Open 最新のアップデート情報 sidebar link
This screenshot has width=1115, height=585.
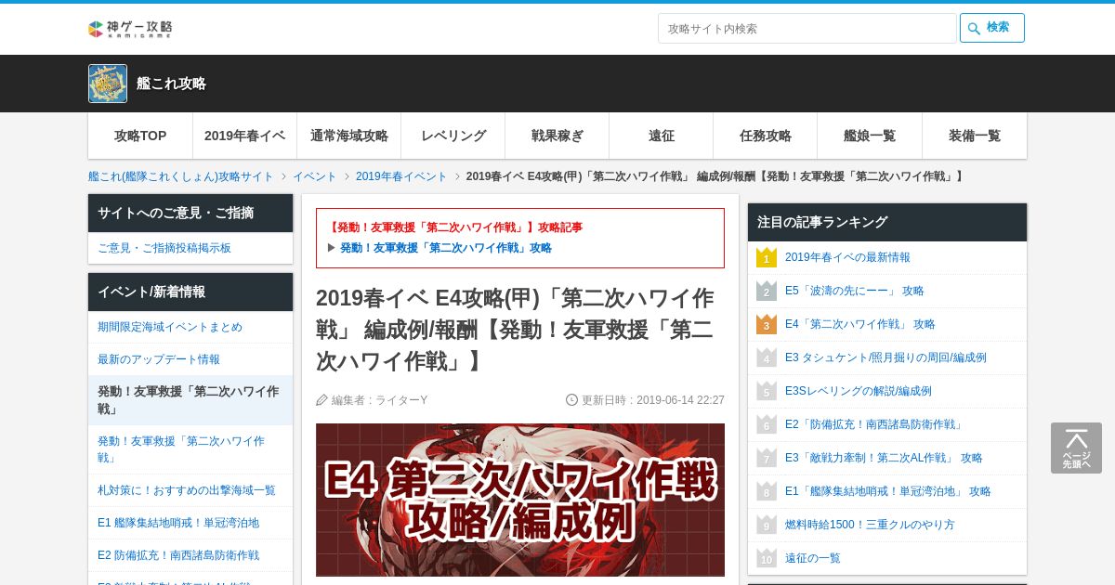point(190,359)
